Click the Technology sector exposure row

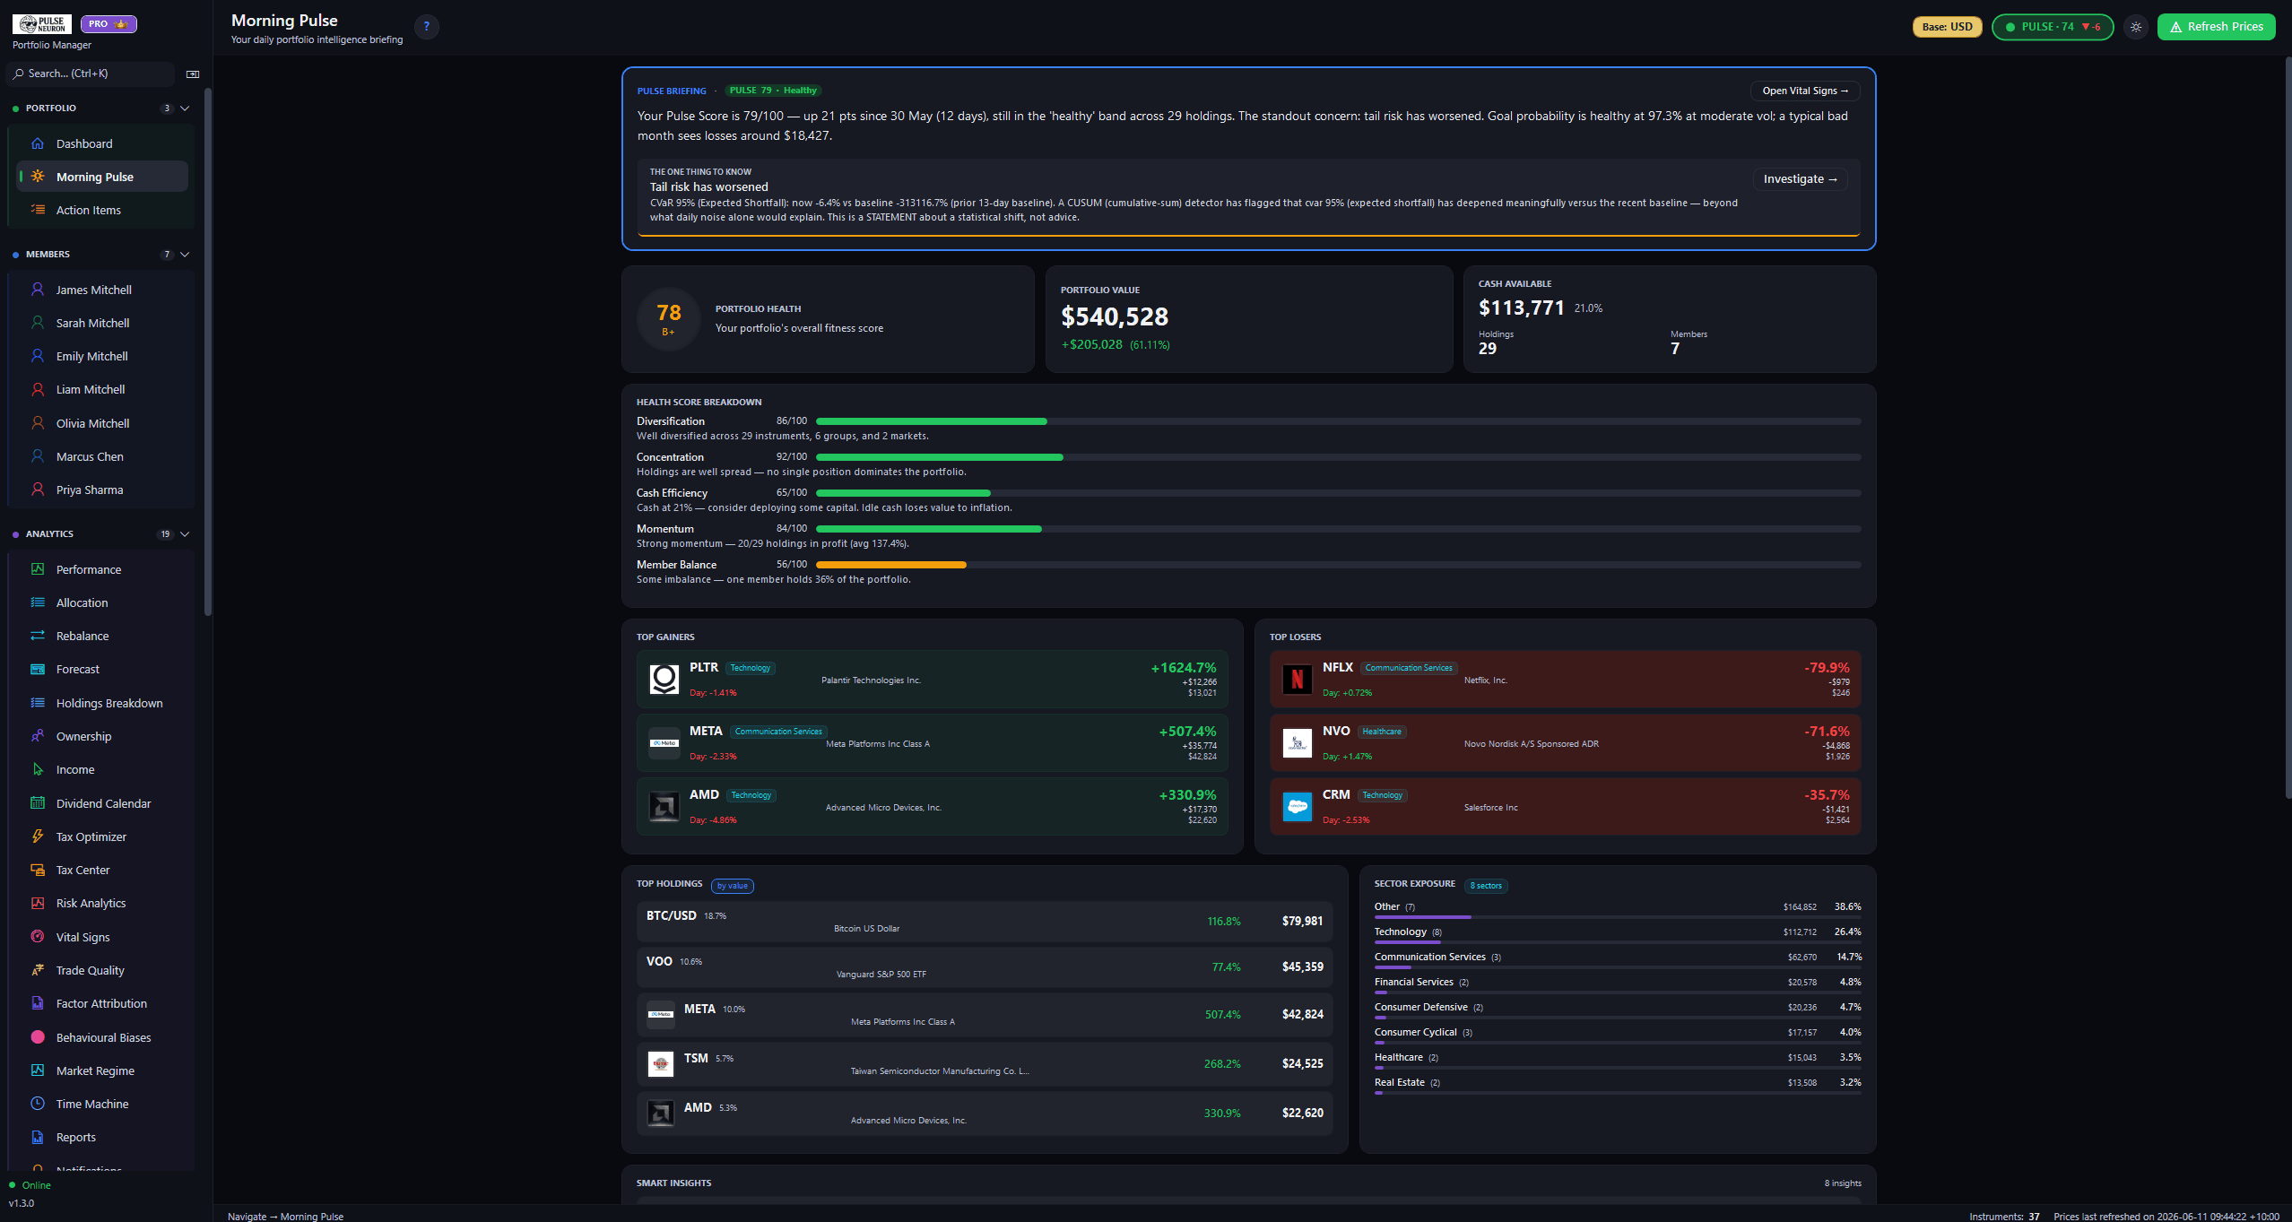pyautogui.click(x=1617, y=934)
